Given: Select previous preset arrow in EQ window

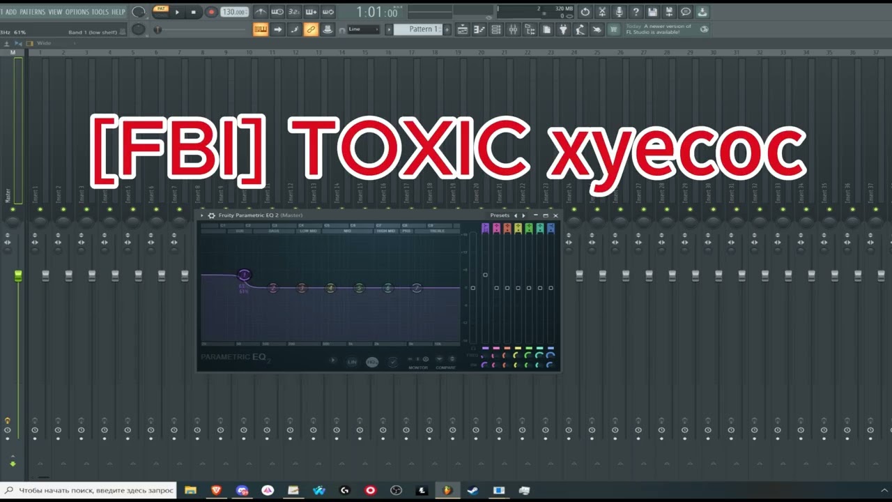Looking at the screenshot, I should tap(516, 215).
